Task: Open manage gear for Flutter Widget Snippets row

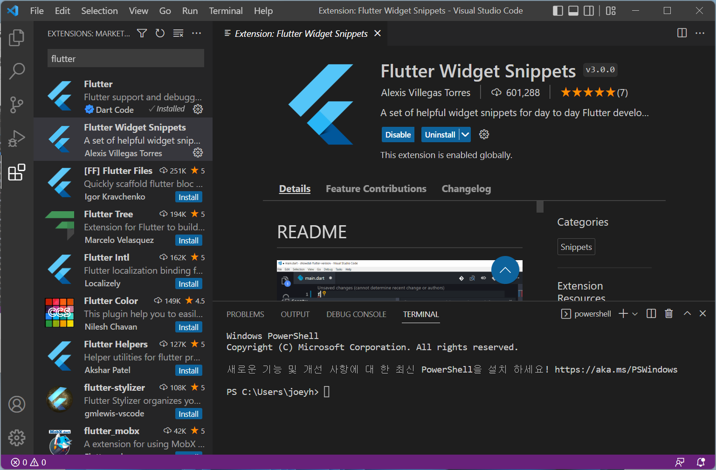Action: click(198, 152)
